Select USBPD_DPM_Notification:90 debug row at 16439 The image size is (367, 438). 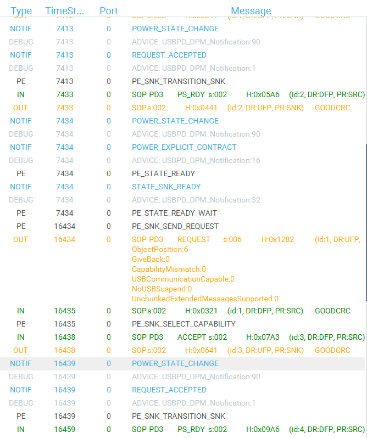182,377
